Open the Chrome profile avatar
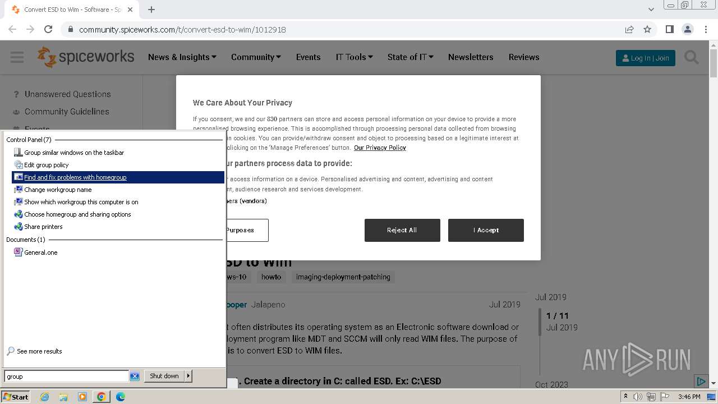The image size is (718, 404). click(x=687, y=29)
